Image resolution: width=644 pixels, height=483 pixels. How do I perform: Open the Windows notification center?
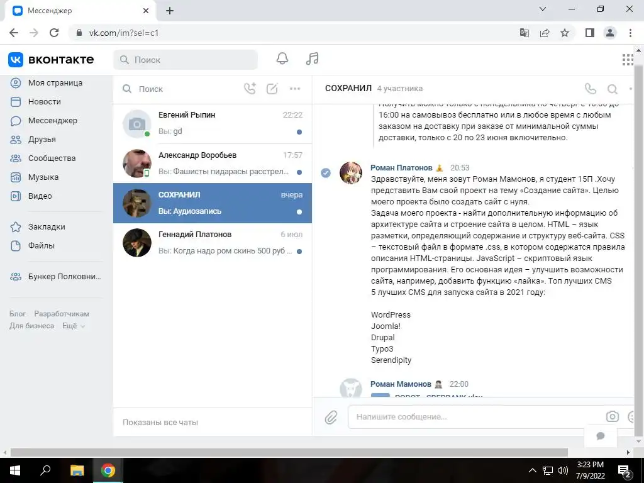625,471
